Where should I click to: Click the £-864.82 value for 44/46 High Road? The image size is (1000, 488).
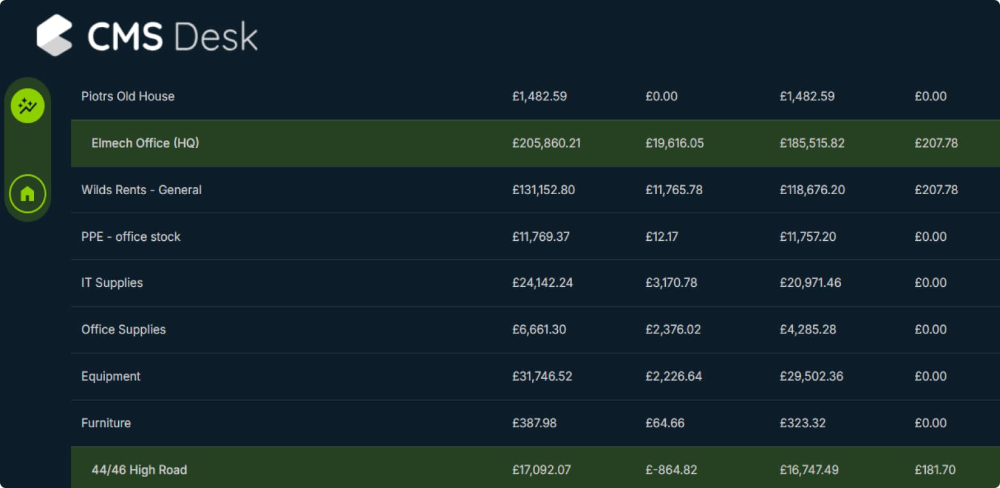tap(672, 470)
